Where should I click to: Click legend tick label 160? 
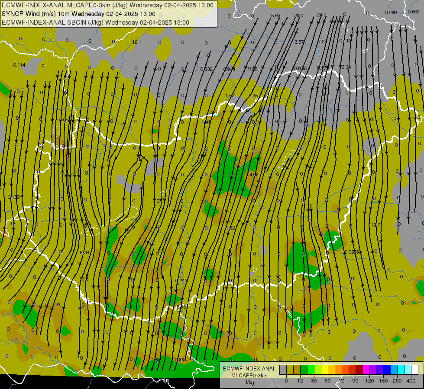pyautogui.click(x=383, y=381)
